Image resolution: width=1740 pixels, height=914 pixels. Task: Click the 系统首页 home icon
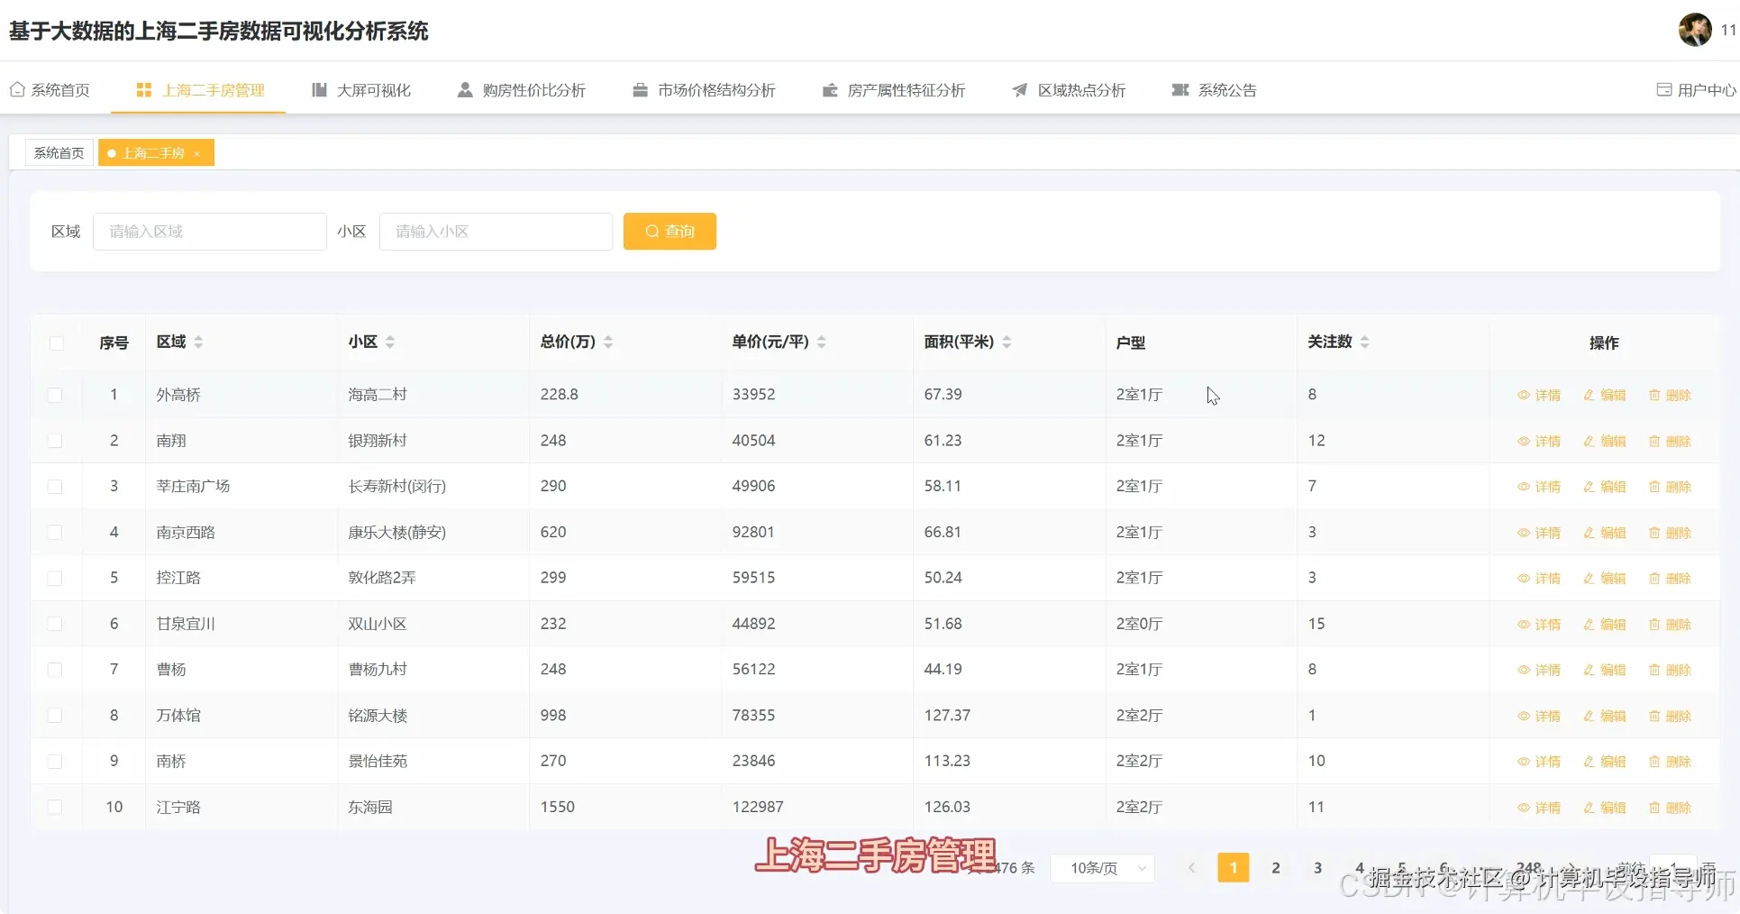click(16, 89)
